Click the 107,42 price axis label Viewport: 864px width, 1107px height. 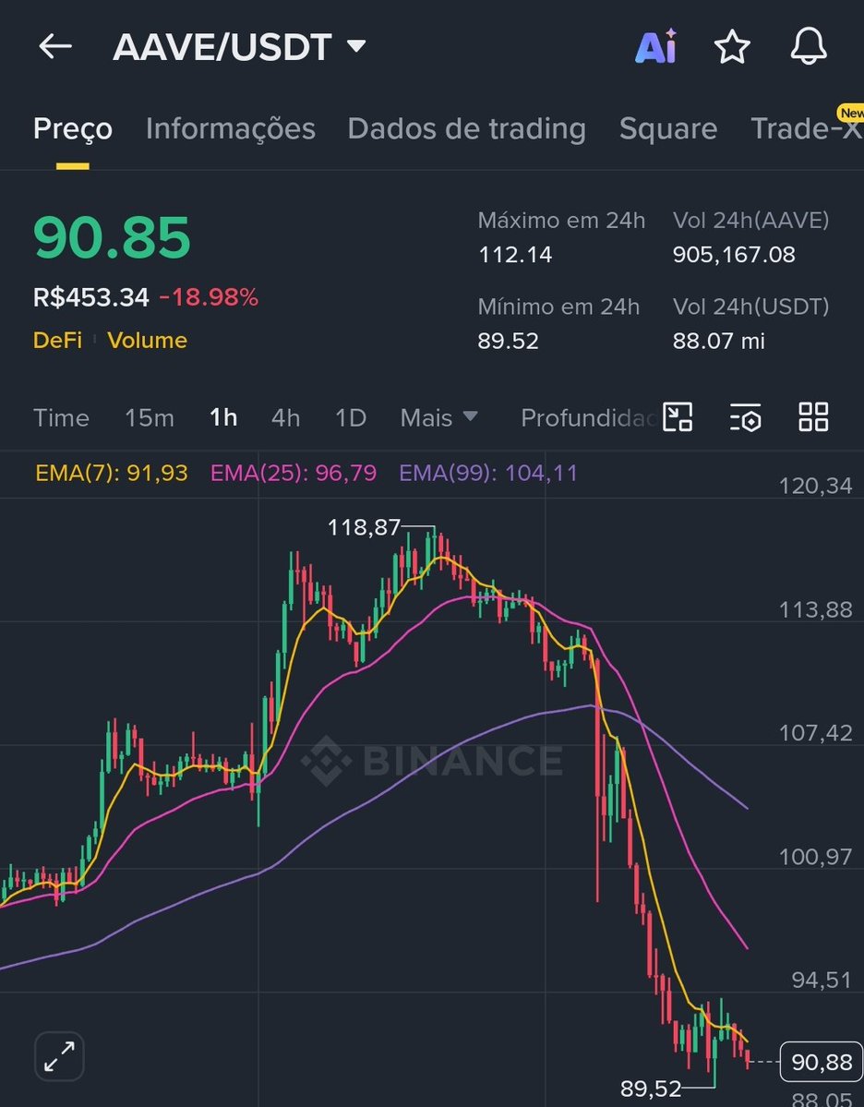point(815,733)
